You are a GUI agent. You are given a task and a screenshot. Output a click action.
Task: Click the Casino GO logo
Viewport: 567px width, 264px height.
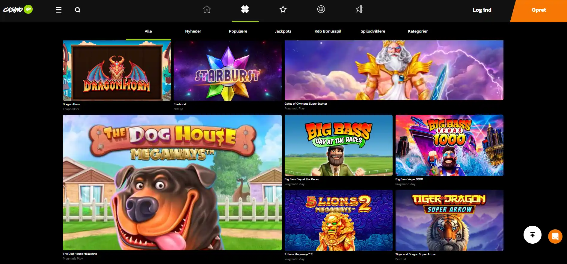point(18,10)
